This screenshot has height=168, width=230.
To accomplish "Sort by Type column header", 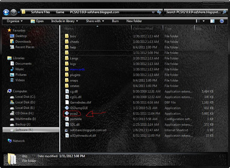I will pos(168,28).
